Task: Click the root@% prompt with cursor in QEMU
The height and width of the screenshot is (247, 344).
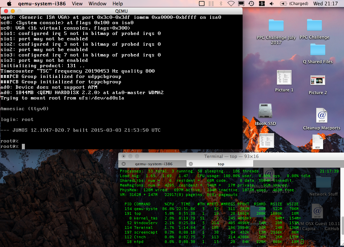Action: pyautogui.click(x=12, y=147)
